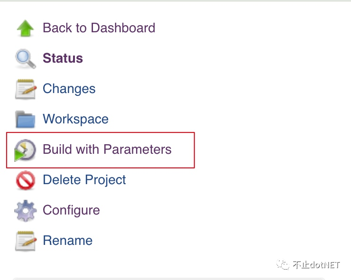Click the notepad icon beside Rename
The height and width of the screenshot is (280, 351).
(26, 241)
